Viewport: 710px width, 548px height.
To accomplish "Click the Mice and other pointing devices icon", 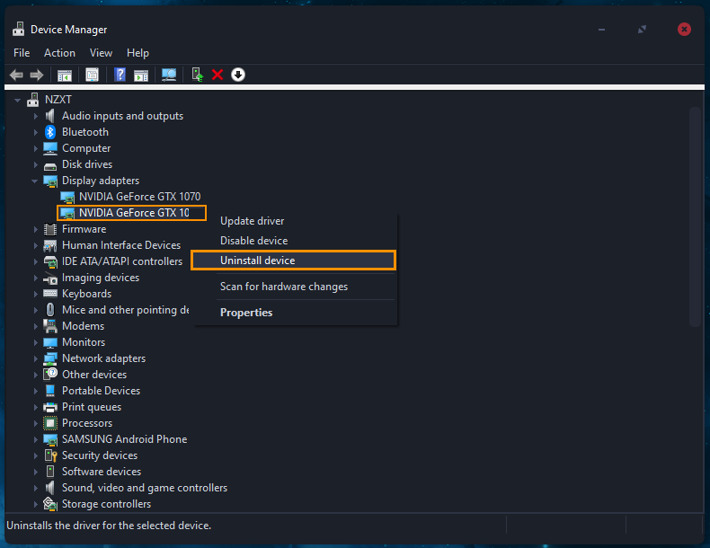I will 50,310.
